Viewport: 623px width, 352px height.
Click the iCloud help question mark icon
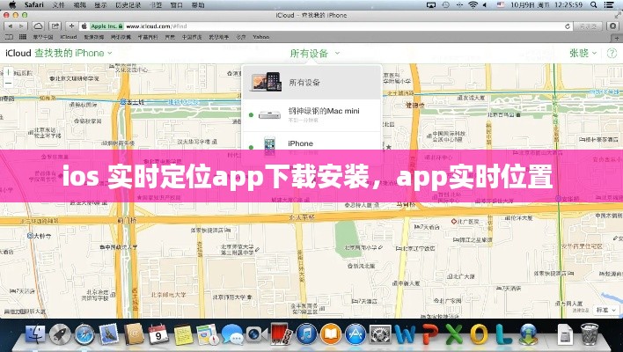(x=609, y=53)
